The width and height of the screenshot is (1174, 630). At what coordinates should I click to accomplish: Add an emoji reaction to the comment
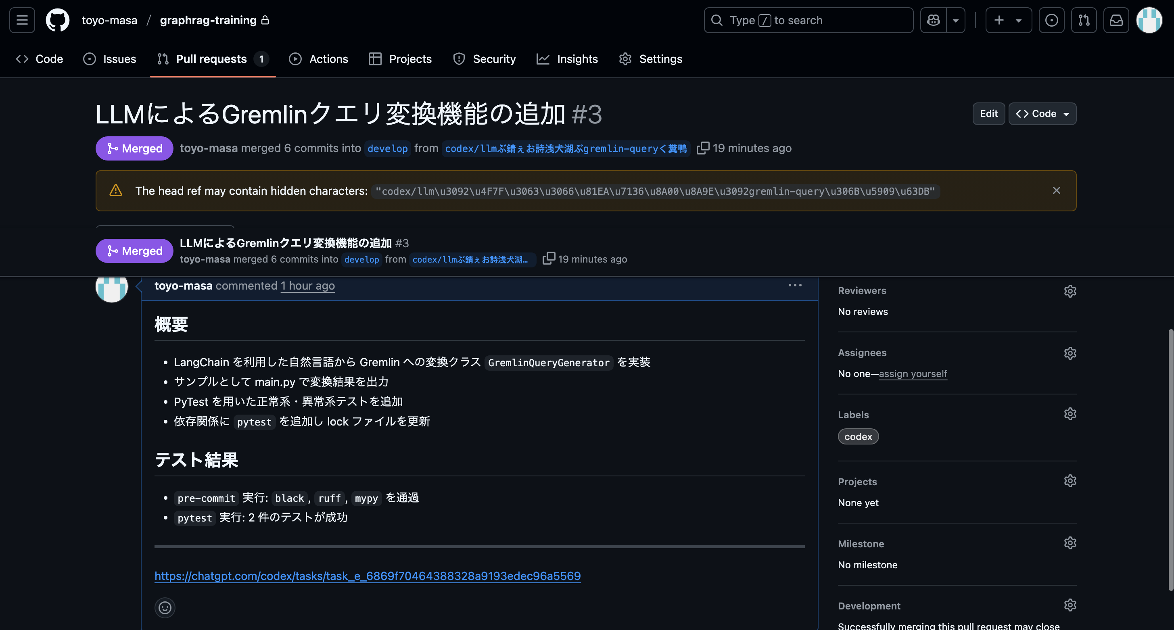pos(165,608)
